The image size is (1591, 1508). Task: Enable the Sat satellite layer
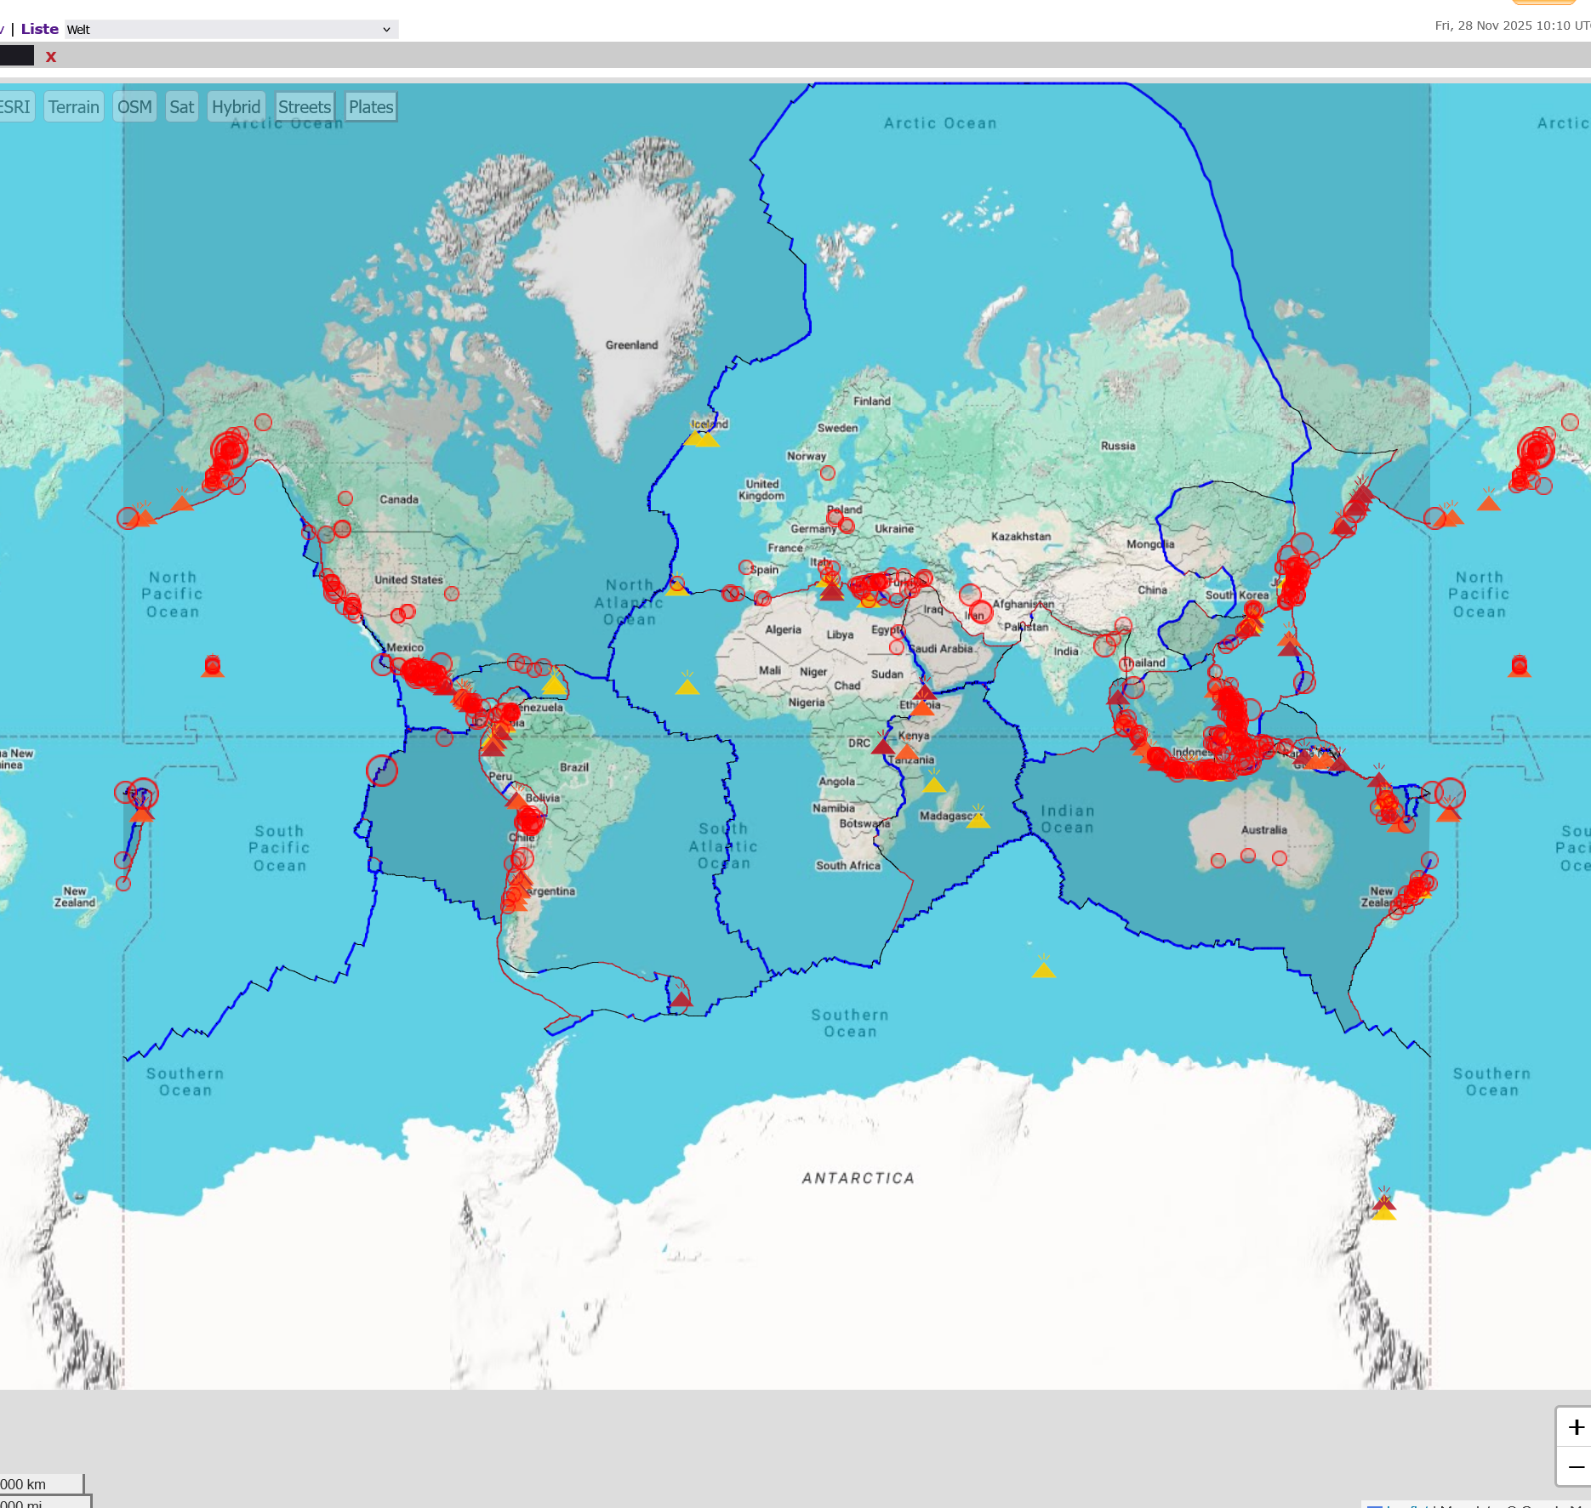(x=181, y=107)
